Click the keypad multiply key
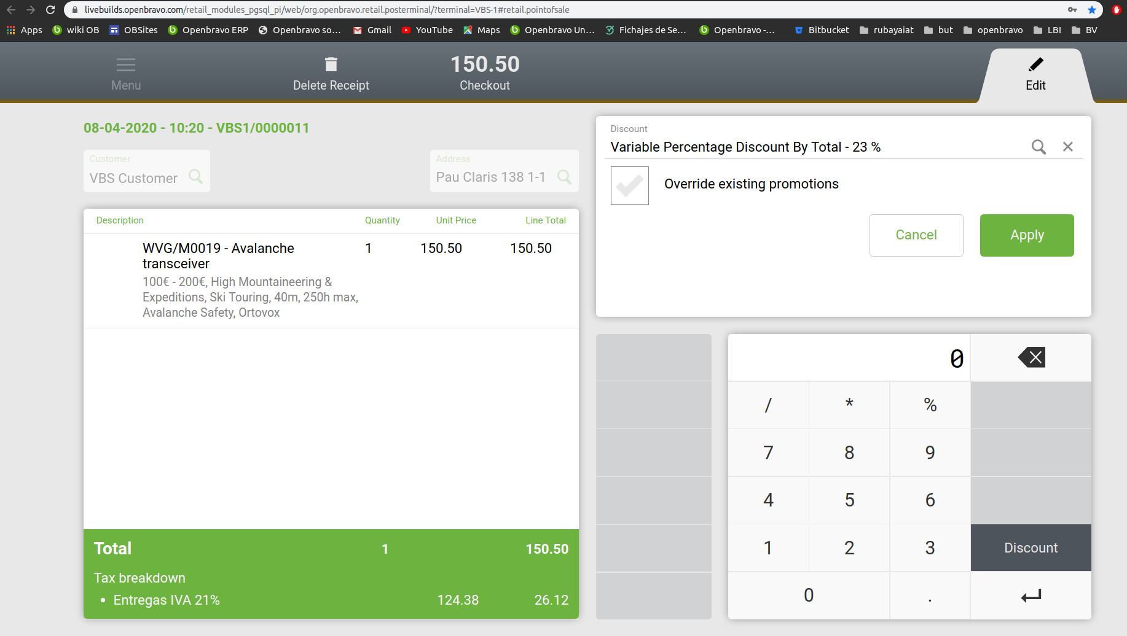The image size is (1127, 636). 849,405
